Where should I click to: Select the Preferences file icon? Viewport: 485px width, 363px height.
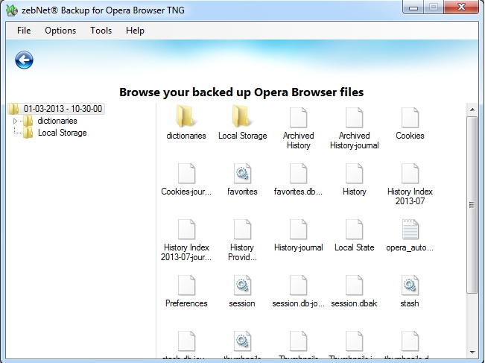pyautogui.click(x=186, y=285)
